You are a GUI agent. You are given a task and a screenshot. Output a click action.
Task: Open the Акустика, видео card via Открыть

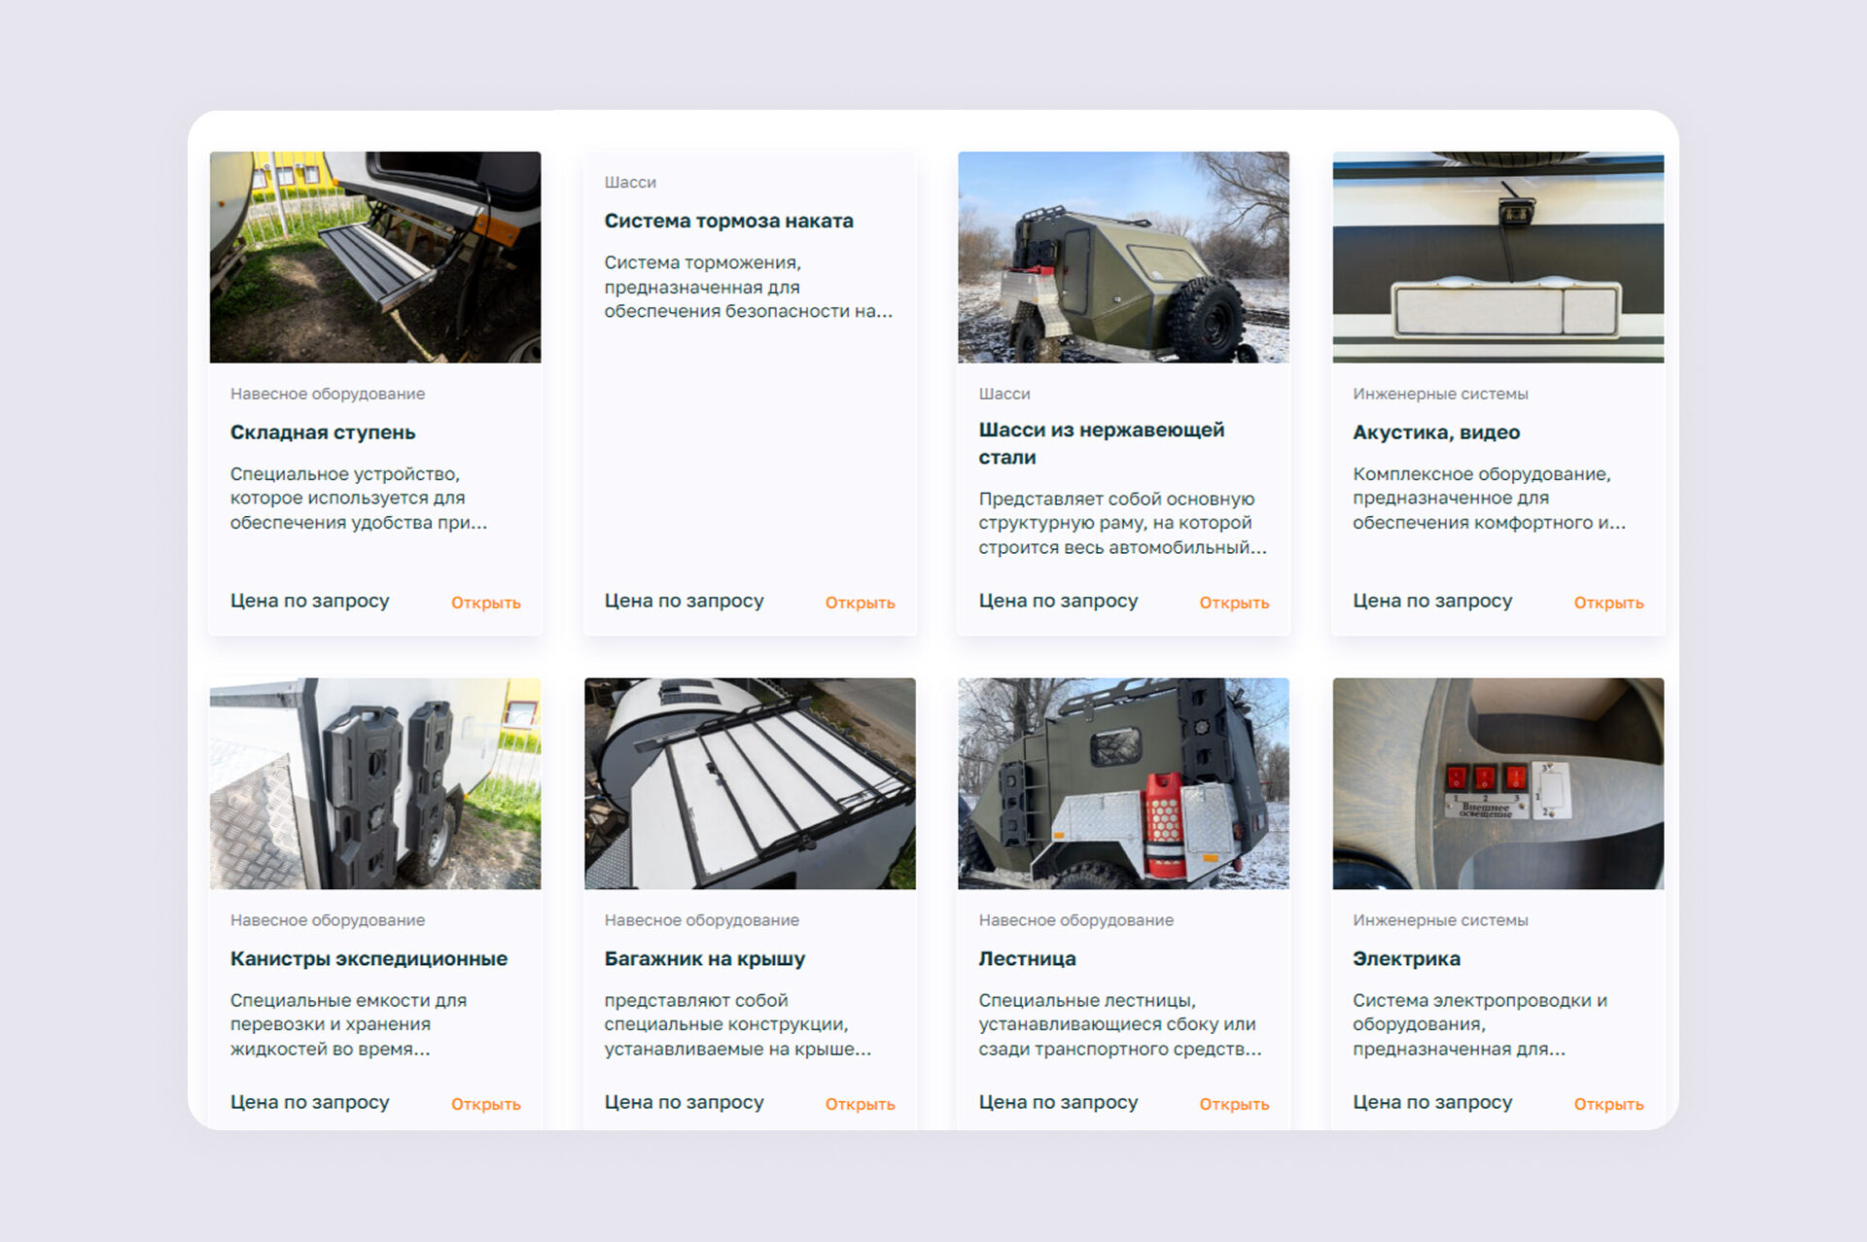tap(1608, 603)
